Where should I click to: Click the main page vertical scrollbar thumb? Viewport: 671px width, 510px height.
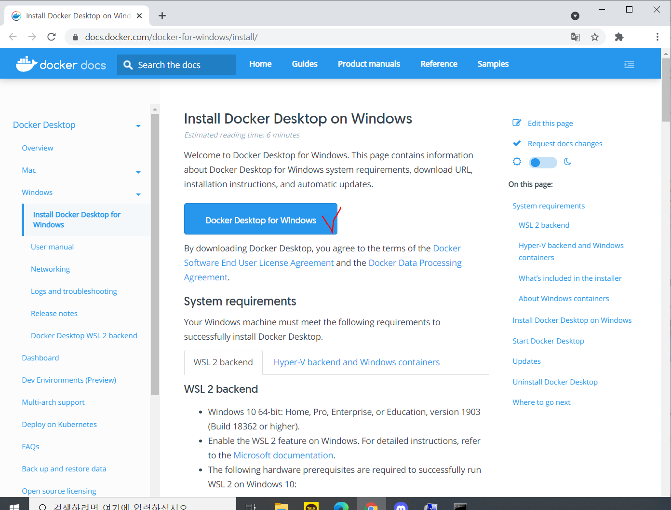pos(666,89)
